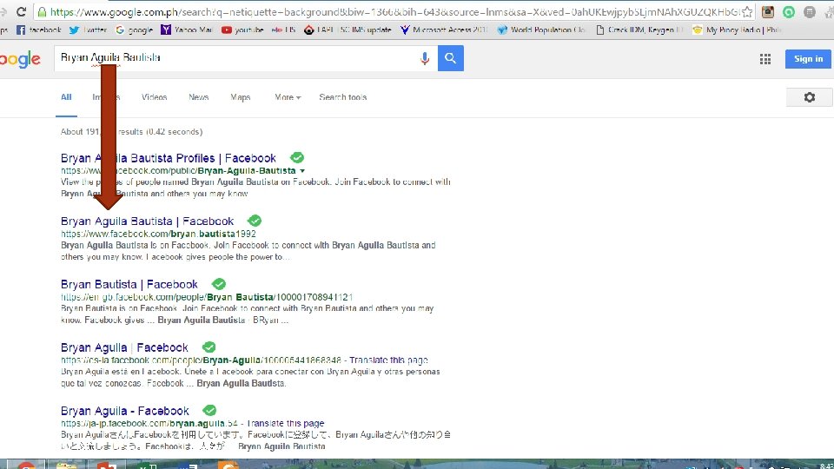The height and width of the screenshot is (469, 834).
Task: Switch to the News tab
Action: point(198,97)
